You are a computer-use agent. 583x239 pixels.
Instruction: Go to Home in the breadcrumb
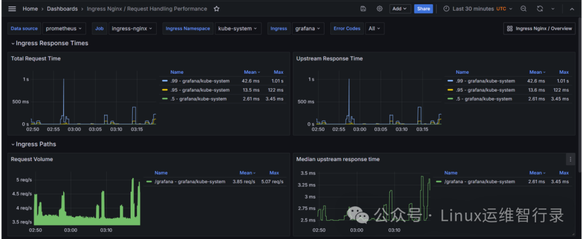pyautogui.click(x=30, y=9)
